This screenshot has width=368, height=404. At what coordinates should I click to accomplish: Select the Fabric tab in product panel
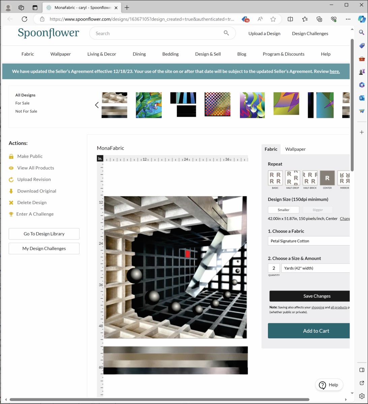pyautogui.click(x=271, y=149)
